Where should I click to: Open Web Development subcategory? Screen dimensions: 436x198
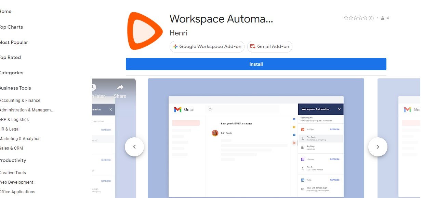16,182
